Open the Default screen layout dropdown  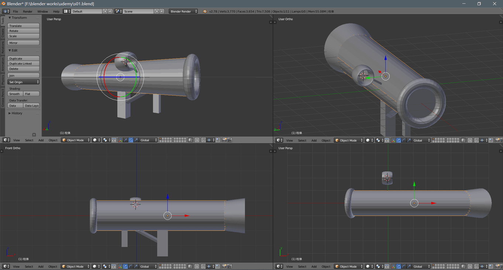pos(66,11)
